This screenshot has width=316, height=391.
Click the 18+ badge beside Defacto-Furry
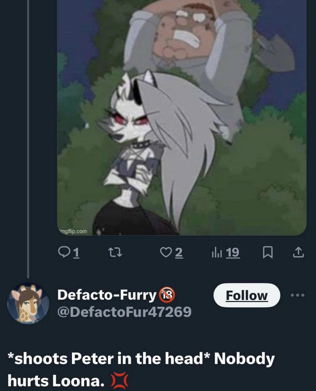point(167,295)
